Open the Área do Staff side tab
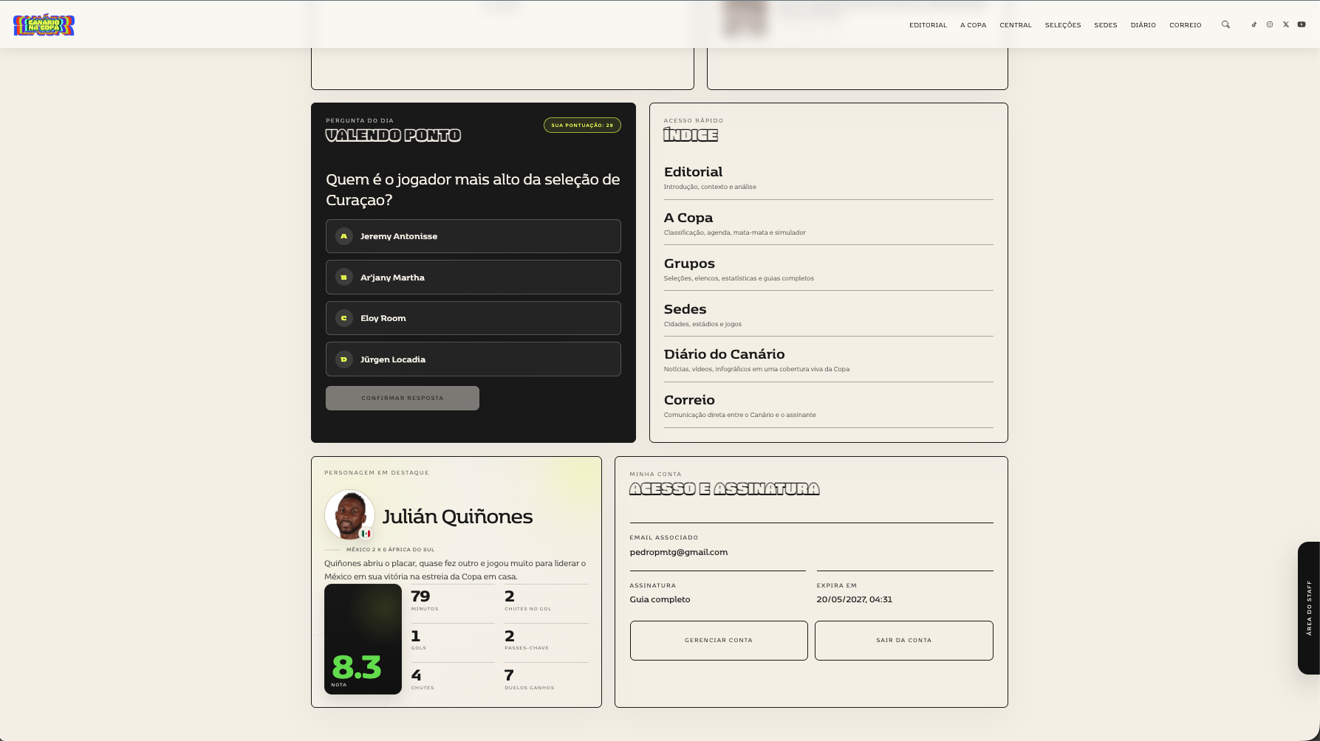The image size is (1320, 741). coord(1309,608)
